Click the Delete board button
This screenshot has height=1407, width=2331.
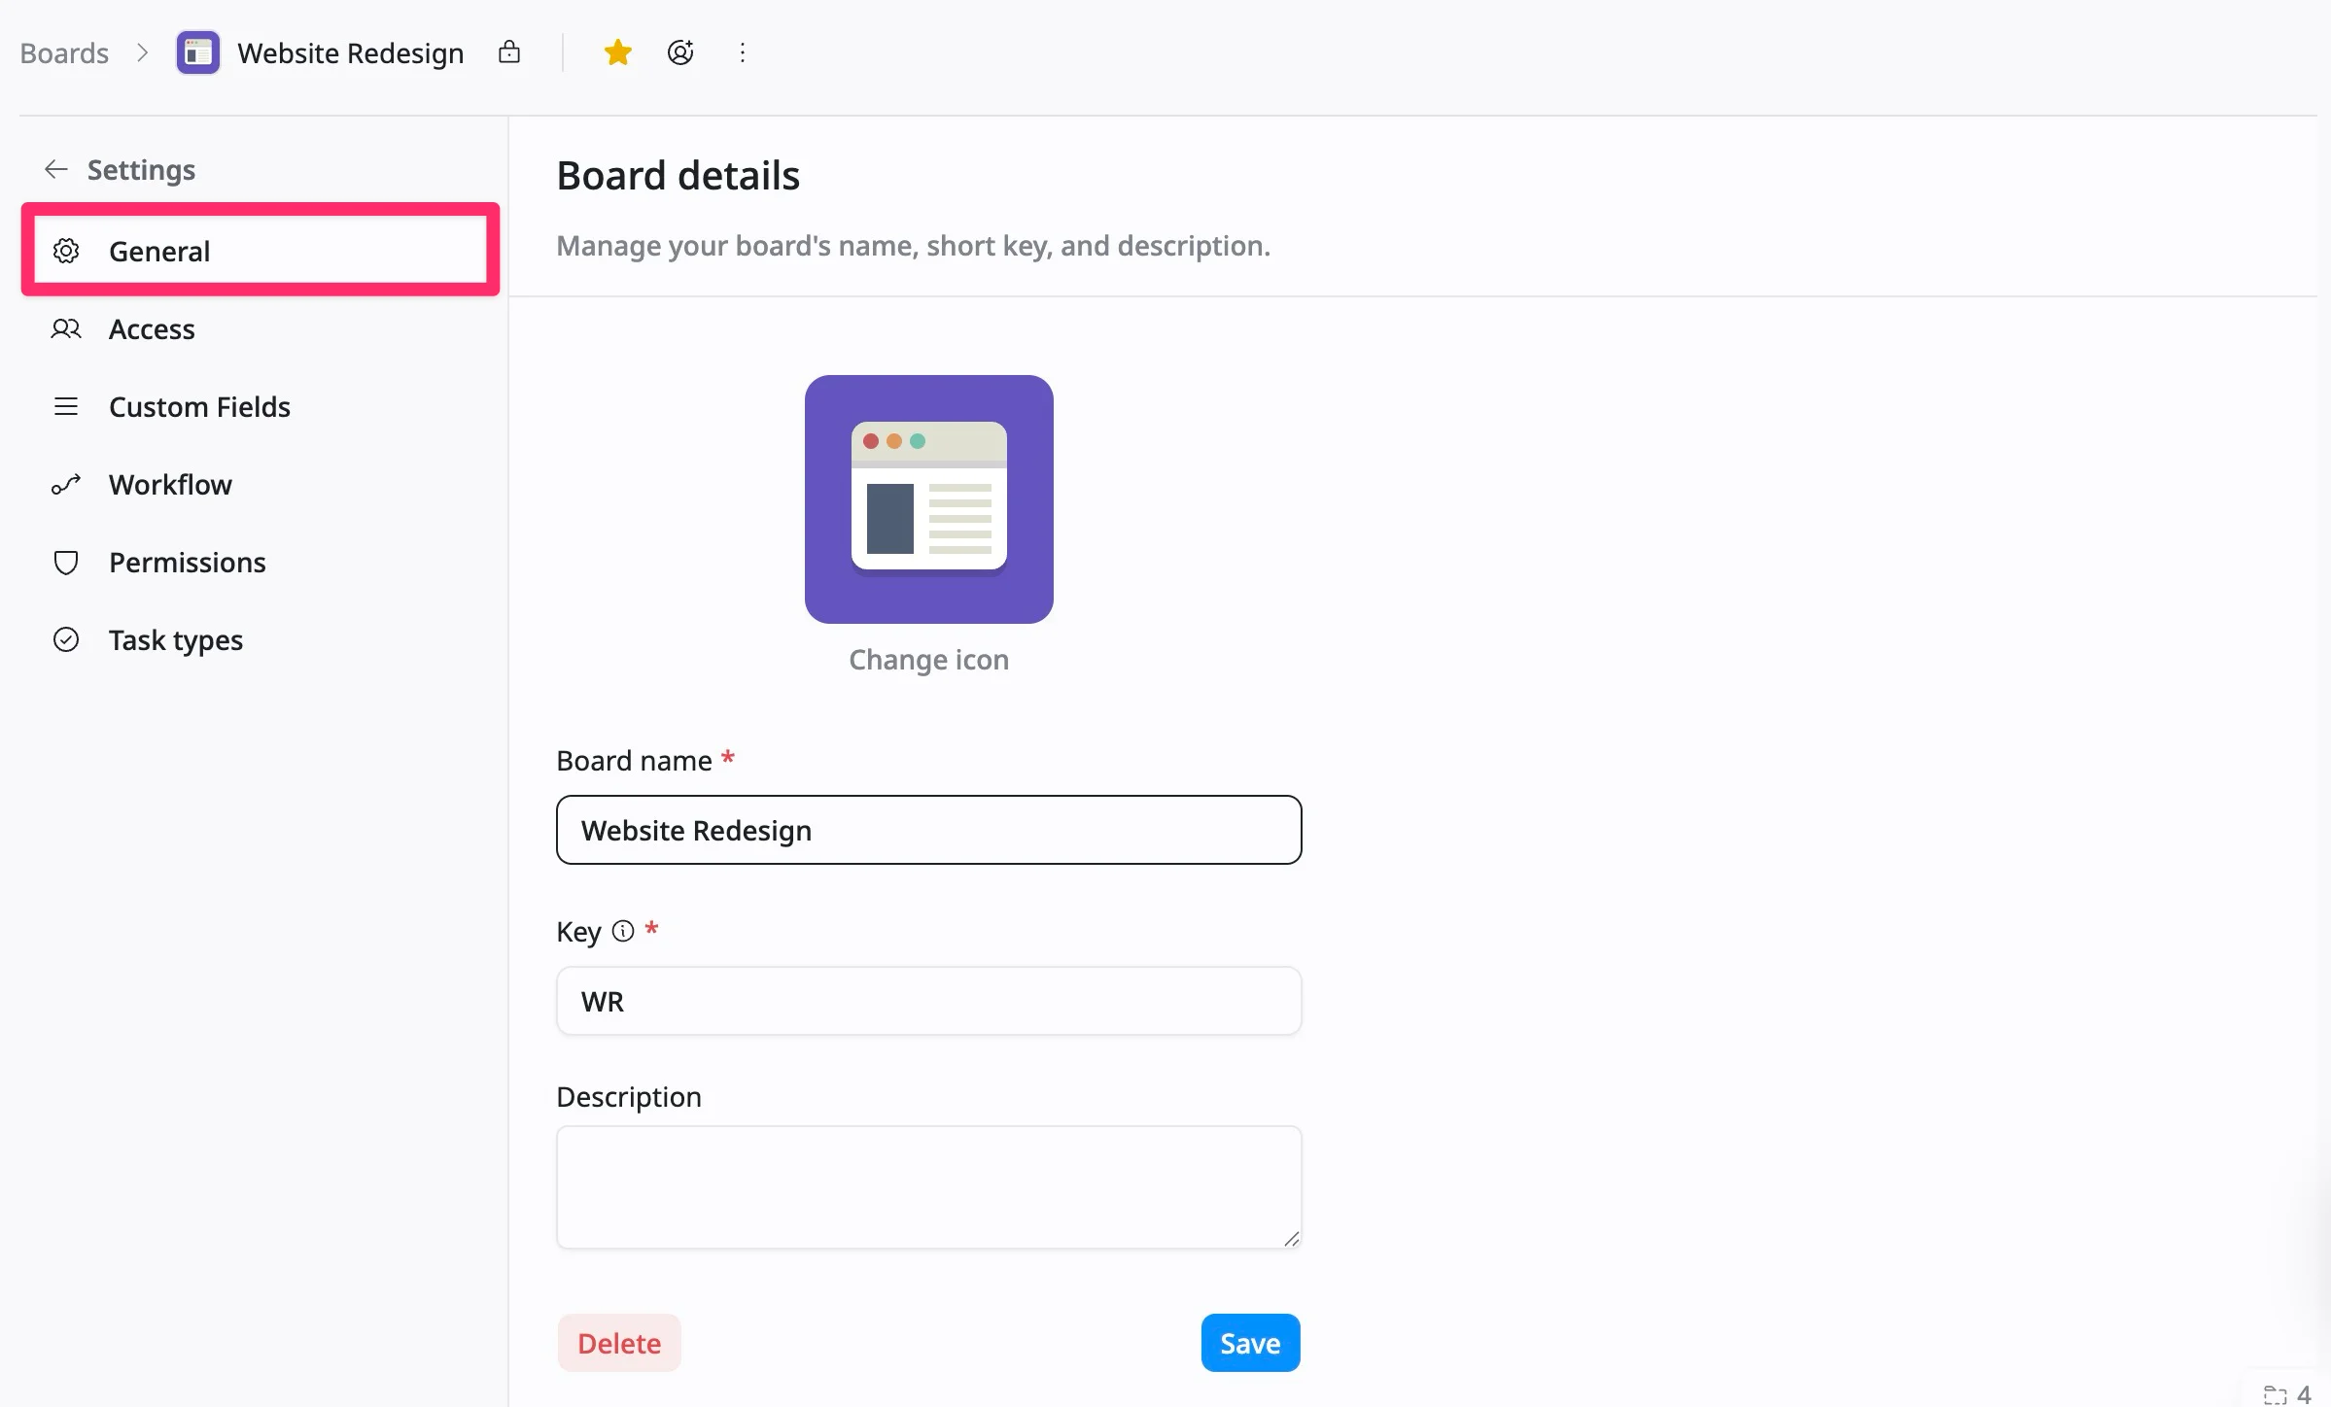pyautogui.click(x=619, y=1343)
